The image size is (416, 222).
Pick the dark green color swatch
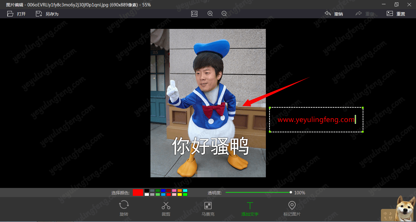(x=158, y=190)
